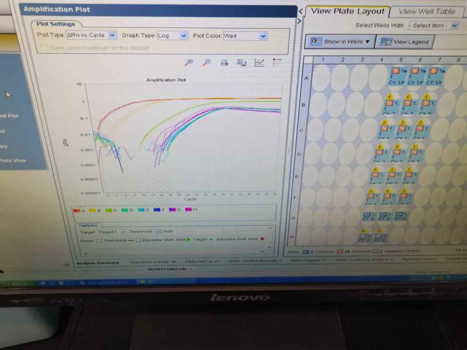Screen dimensions: 467x350
Task: Click the red row A legend swatch
Action: (x=77, y=210)
